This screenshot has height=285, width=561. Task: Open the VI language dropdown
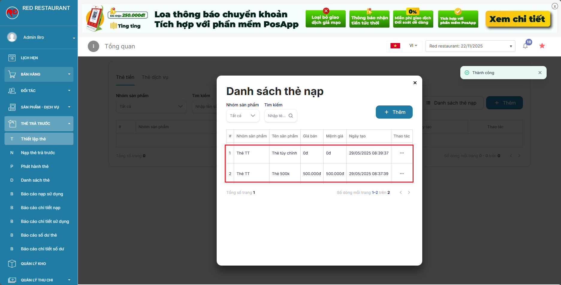(x=413, y=46)
